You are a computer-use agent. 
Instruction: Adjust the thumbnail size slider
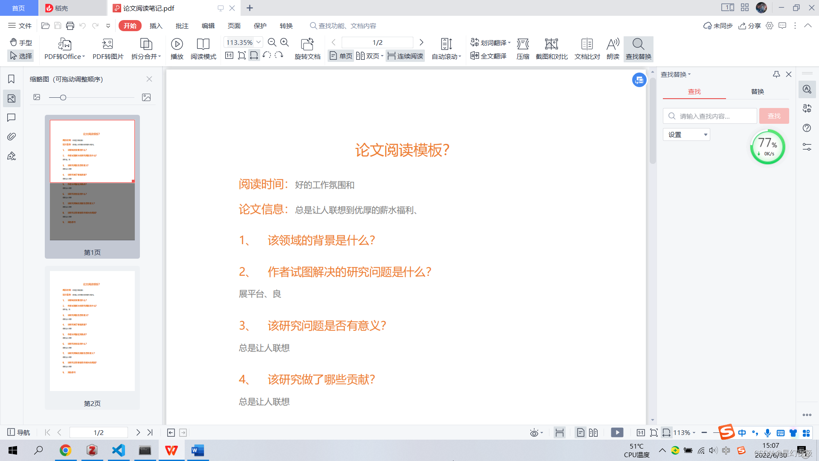(63, 97)
